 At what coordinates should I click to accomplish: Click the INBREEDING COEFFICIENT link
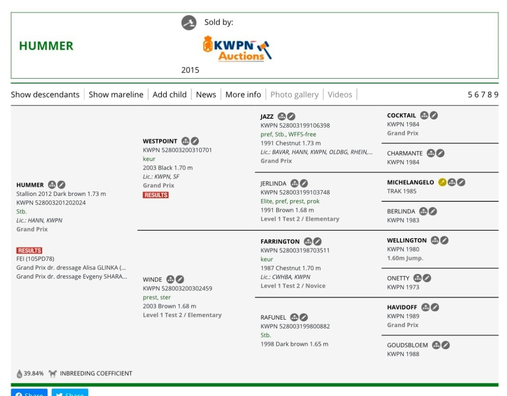[x=96, y=374]
